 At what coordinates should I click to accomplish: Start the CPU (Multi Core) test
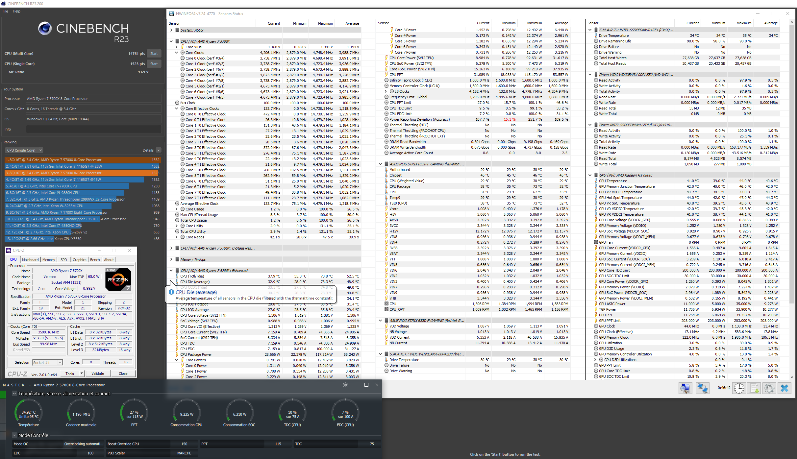tap(154, 54)
